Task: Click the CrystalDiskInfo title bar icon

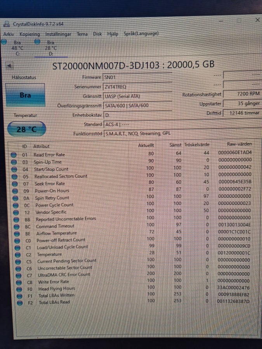Action: (7, 24)
